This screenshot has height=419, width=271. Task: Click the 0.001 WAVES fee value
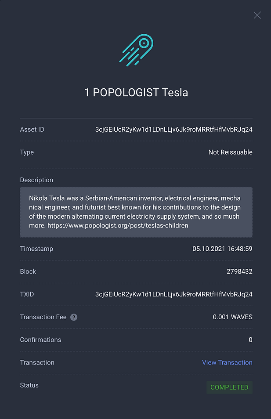pos(232,317)
